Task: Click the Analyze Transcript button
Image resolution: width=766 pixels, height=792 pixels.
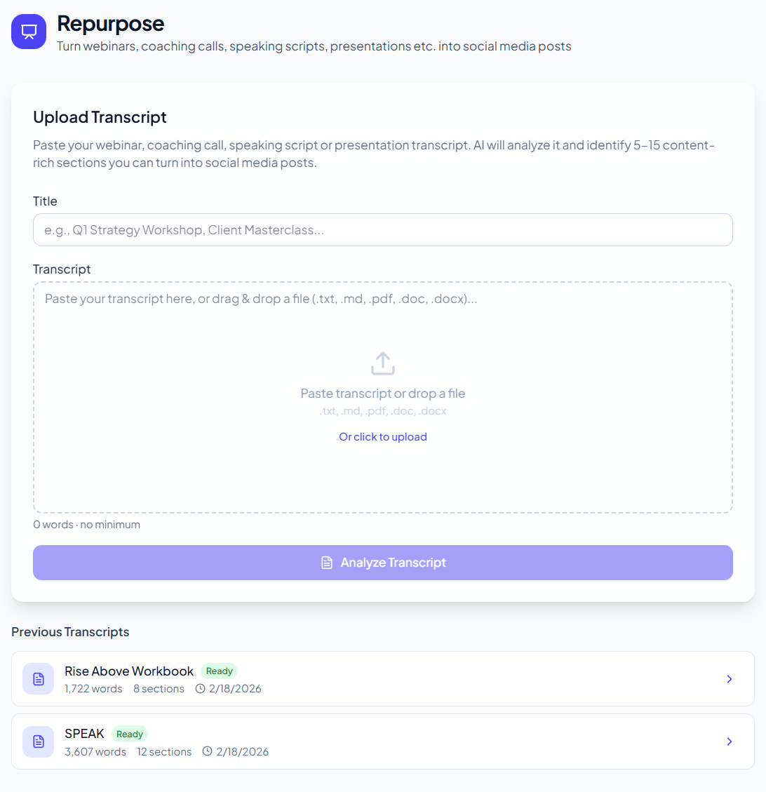Action: 382,562
